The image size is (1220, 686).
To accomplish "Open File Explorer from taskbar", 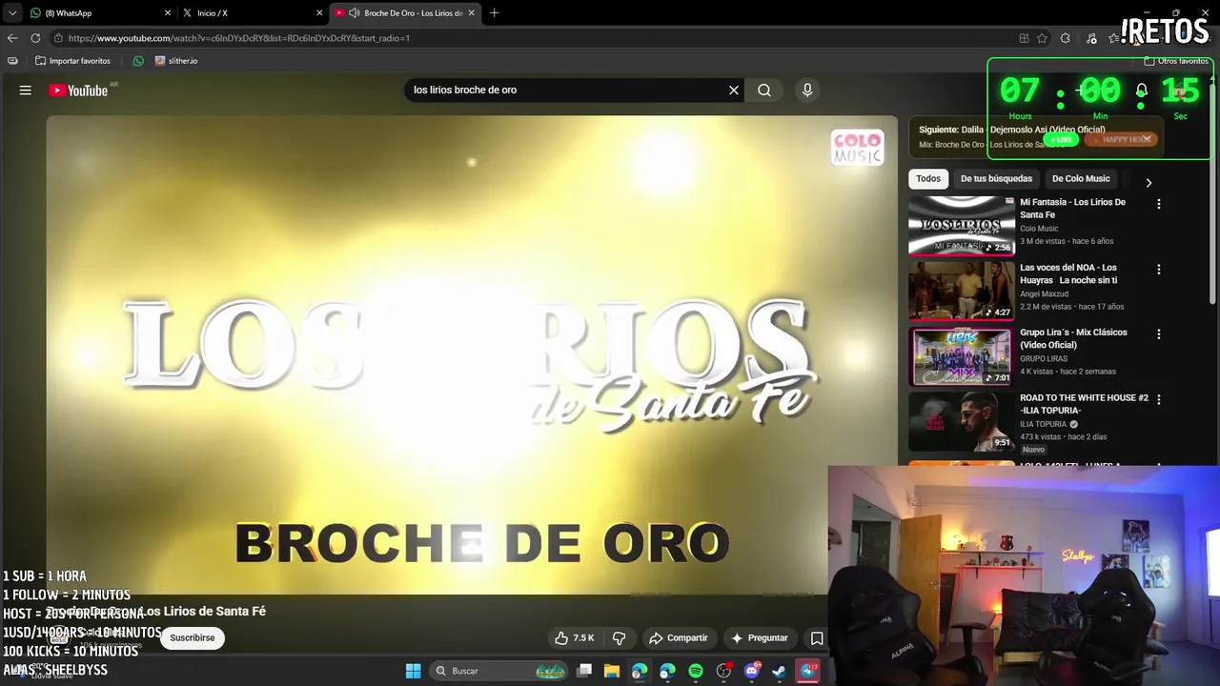I will click(x=612, y=671).
